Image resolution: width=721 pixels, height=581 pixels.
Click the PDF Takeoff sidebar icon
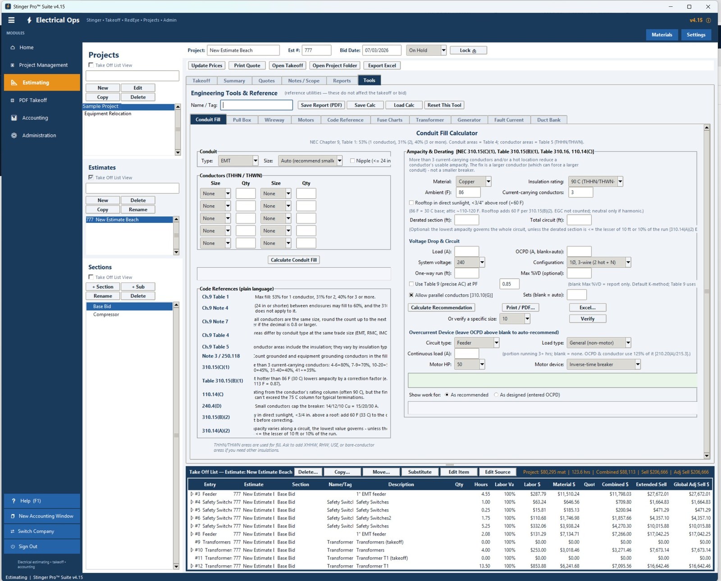click(13, 100)
